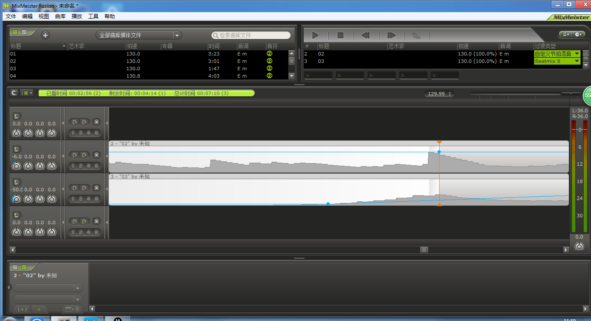
Task: Click the blue volume envelope point on track 03
Action: (x=328, y=203)
